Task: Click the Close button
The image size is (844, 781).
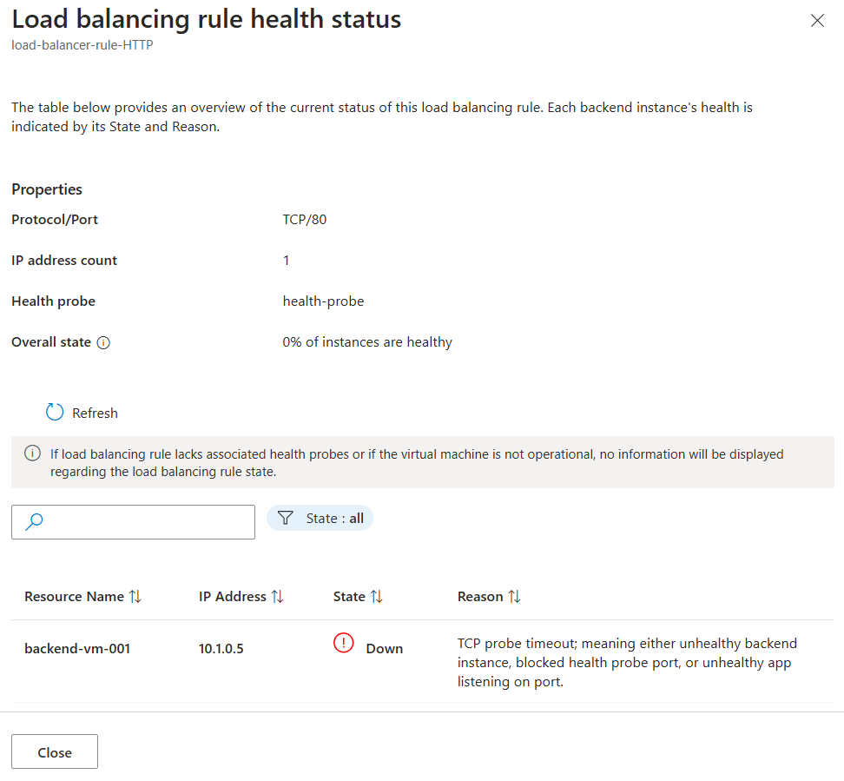Action: [55, 752]
